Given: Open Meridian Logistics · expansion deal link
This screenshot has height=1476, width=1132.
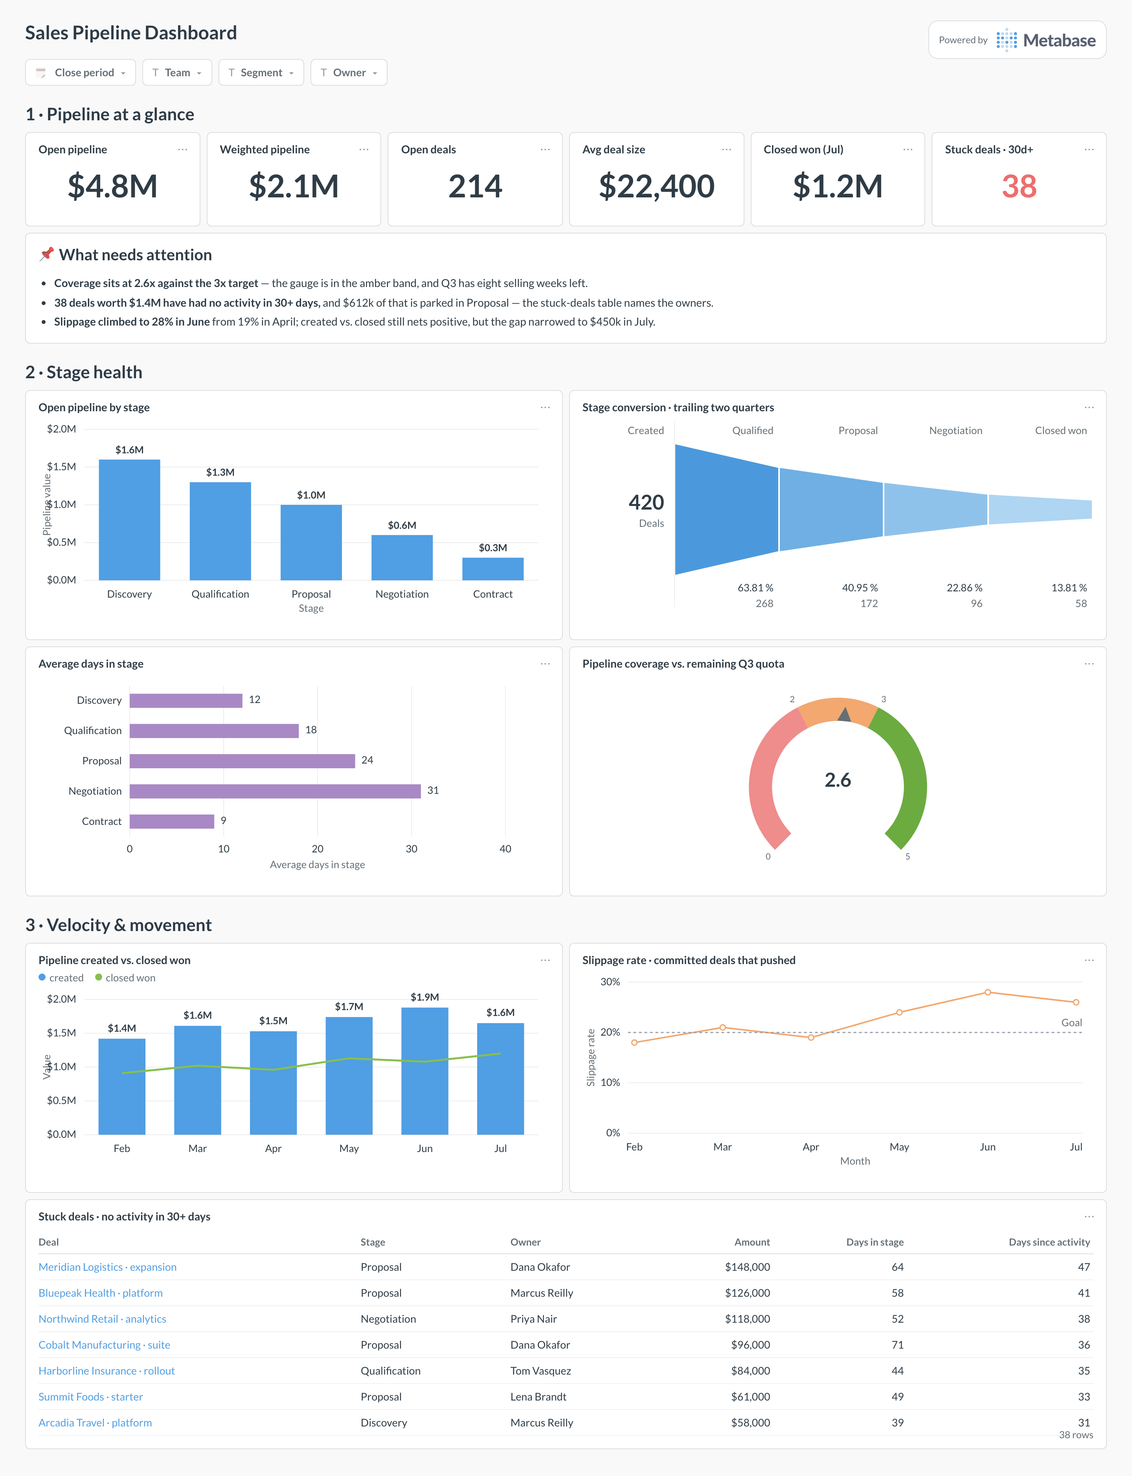Looking at the screenshot, I should pos(107,1267).
